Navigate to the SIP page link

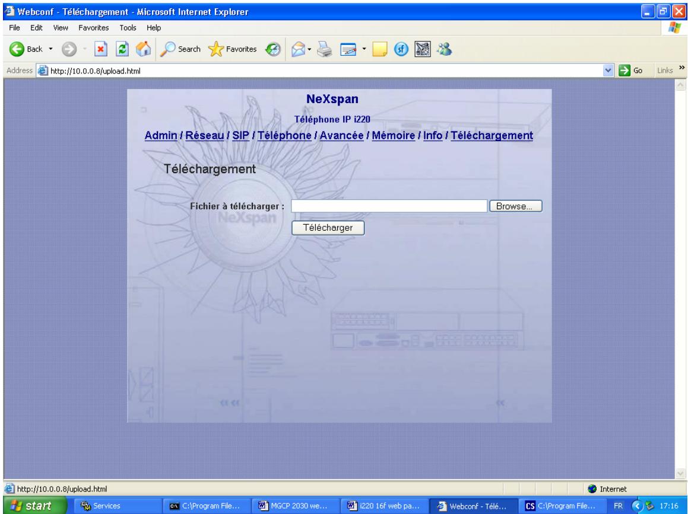242,136
